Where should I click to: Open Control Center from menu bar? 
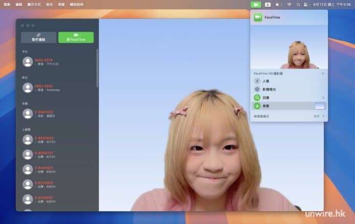point(306,4)
